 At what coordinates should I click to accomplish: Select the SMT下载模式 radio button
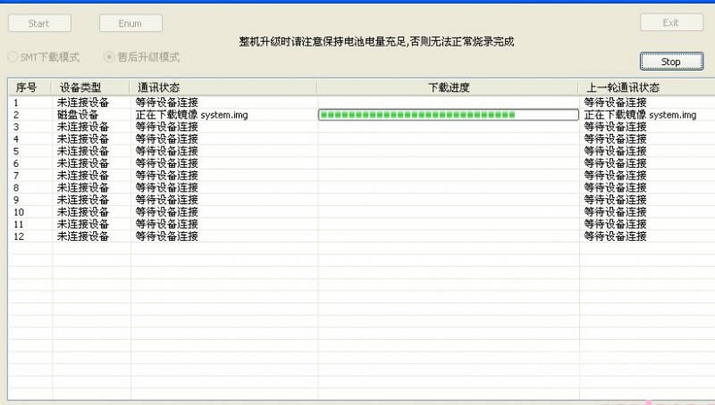pos(12,57)
